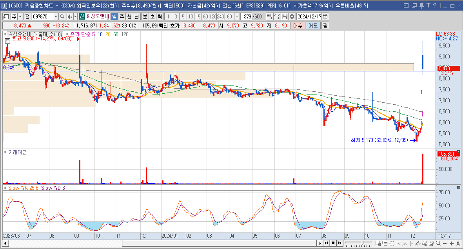Click the add candlestick indicator icon

pos(269,16)
